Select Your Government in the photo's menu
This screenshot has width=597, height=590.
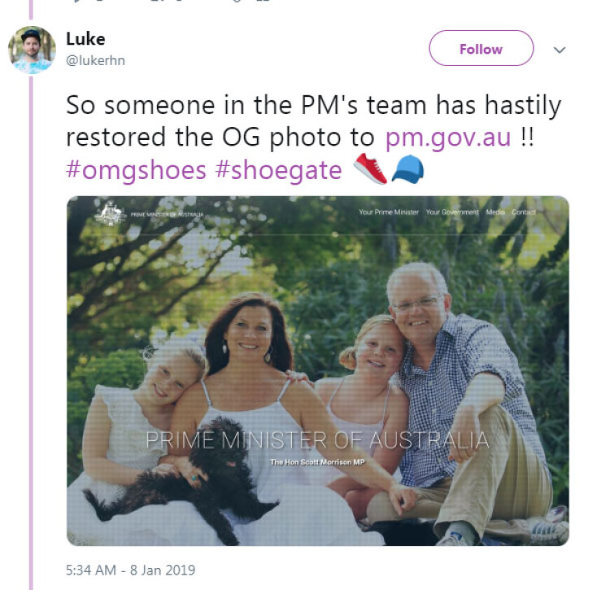point(452,212)
